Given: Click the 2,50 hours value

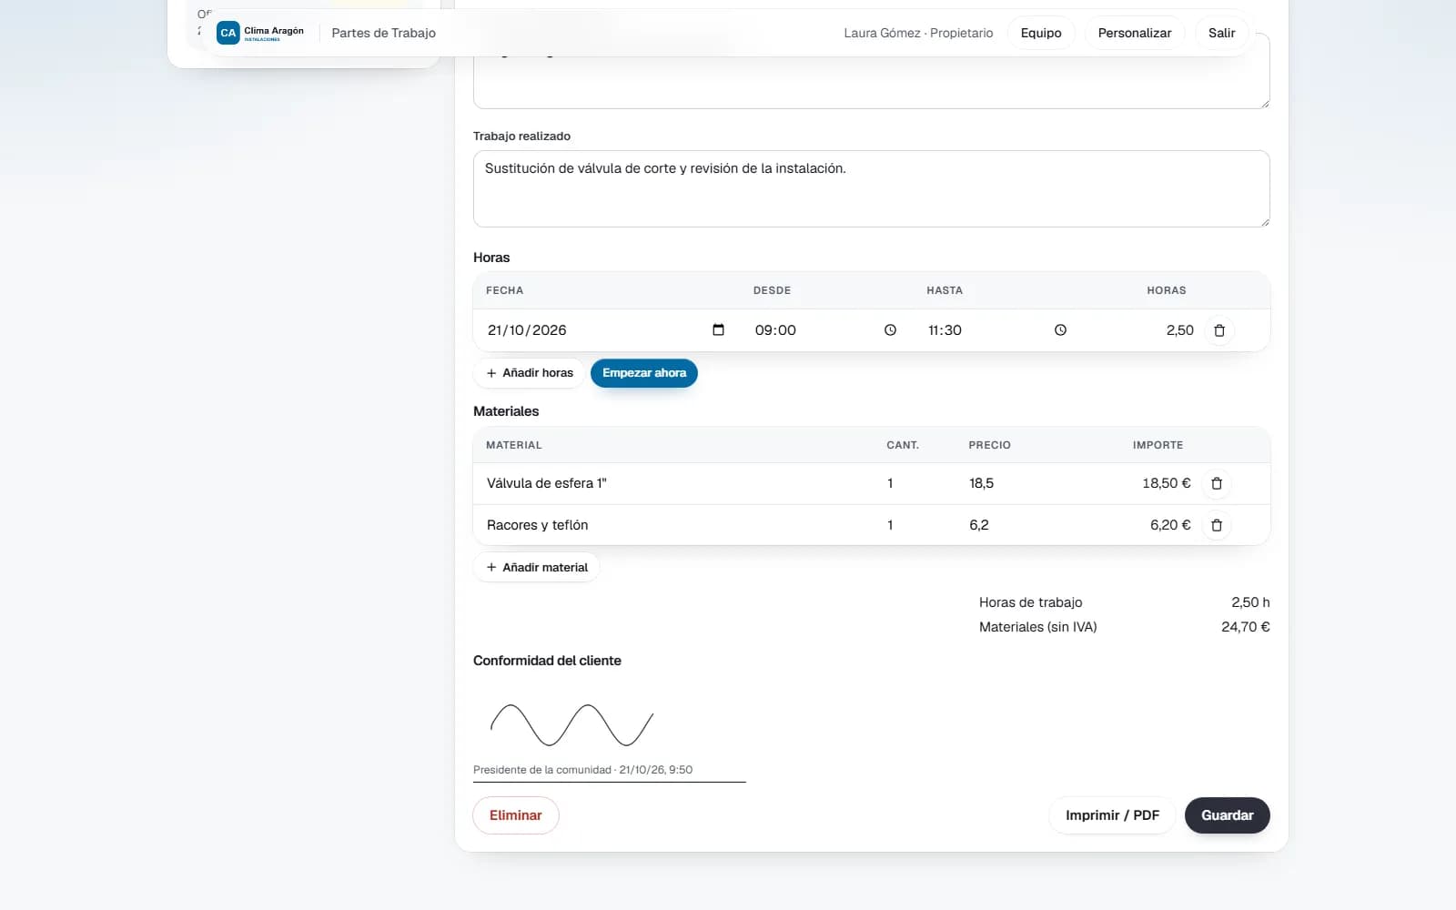Looking at the screenshot, I should (x=1179, y=330).
